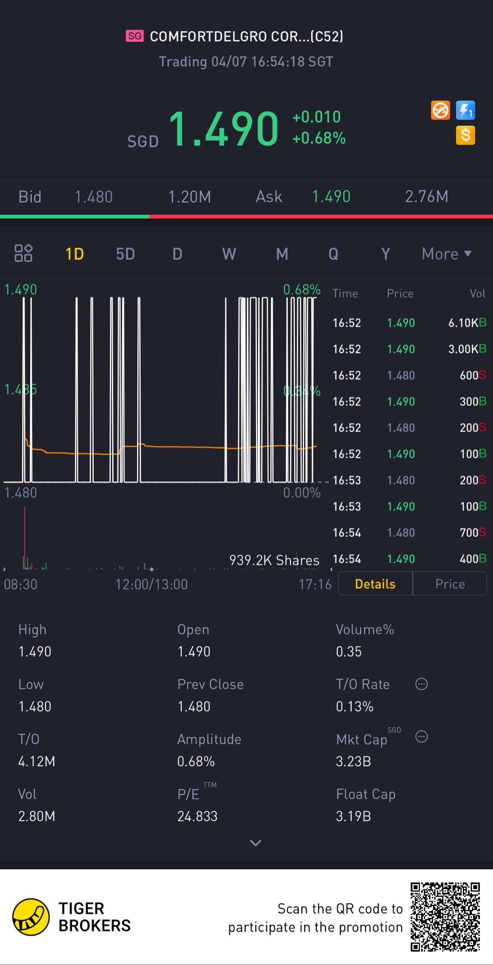Open the More timeframes dropdown
The width and height of the screenshot is (493, 965).
point(446,254)
